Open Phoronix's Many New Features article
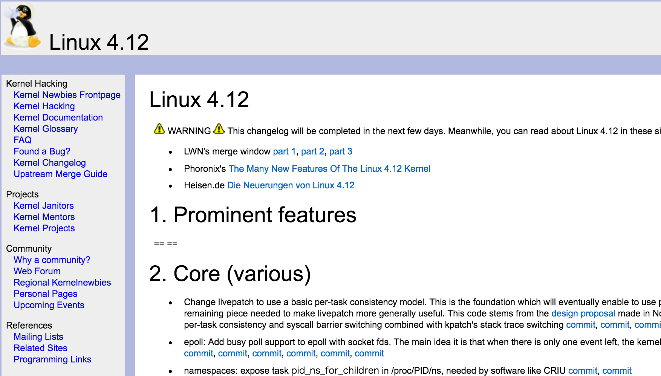The width and height of the screenshot is (661, 376). [329, 169]
